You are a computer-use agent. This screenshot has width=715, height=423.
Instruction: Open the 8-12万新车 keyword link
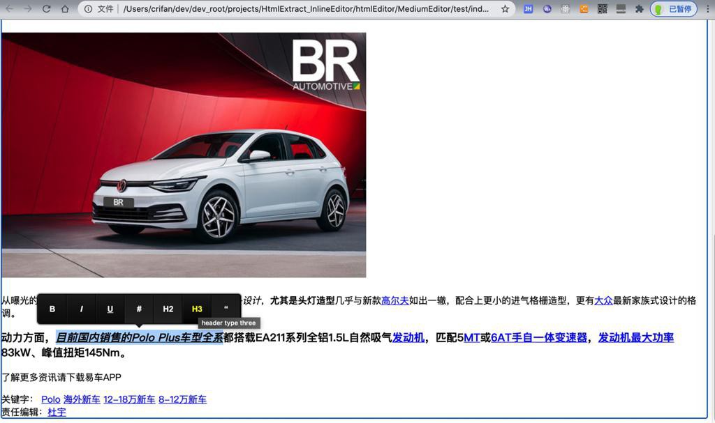tap(182, 400)
